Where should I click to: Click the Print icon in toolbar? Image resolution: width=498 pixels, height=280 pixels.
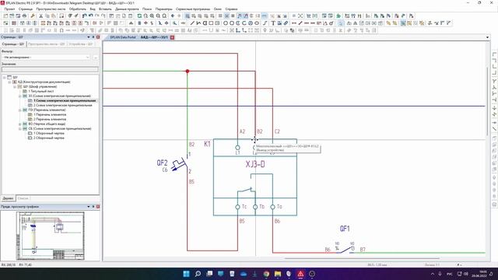(x=24, y=16)
